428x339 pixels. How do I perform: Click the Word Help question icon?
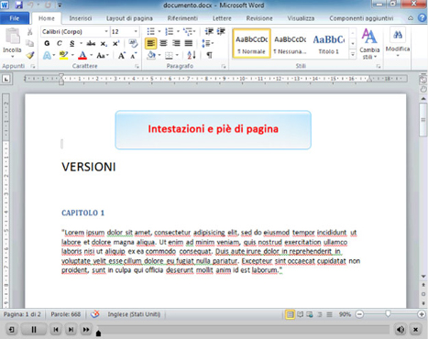(422, 18)
